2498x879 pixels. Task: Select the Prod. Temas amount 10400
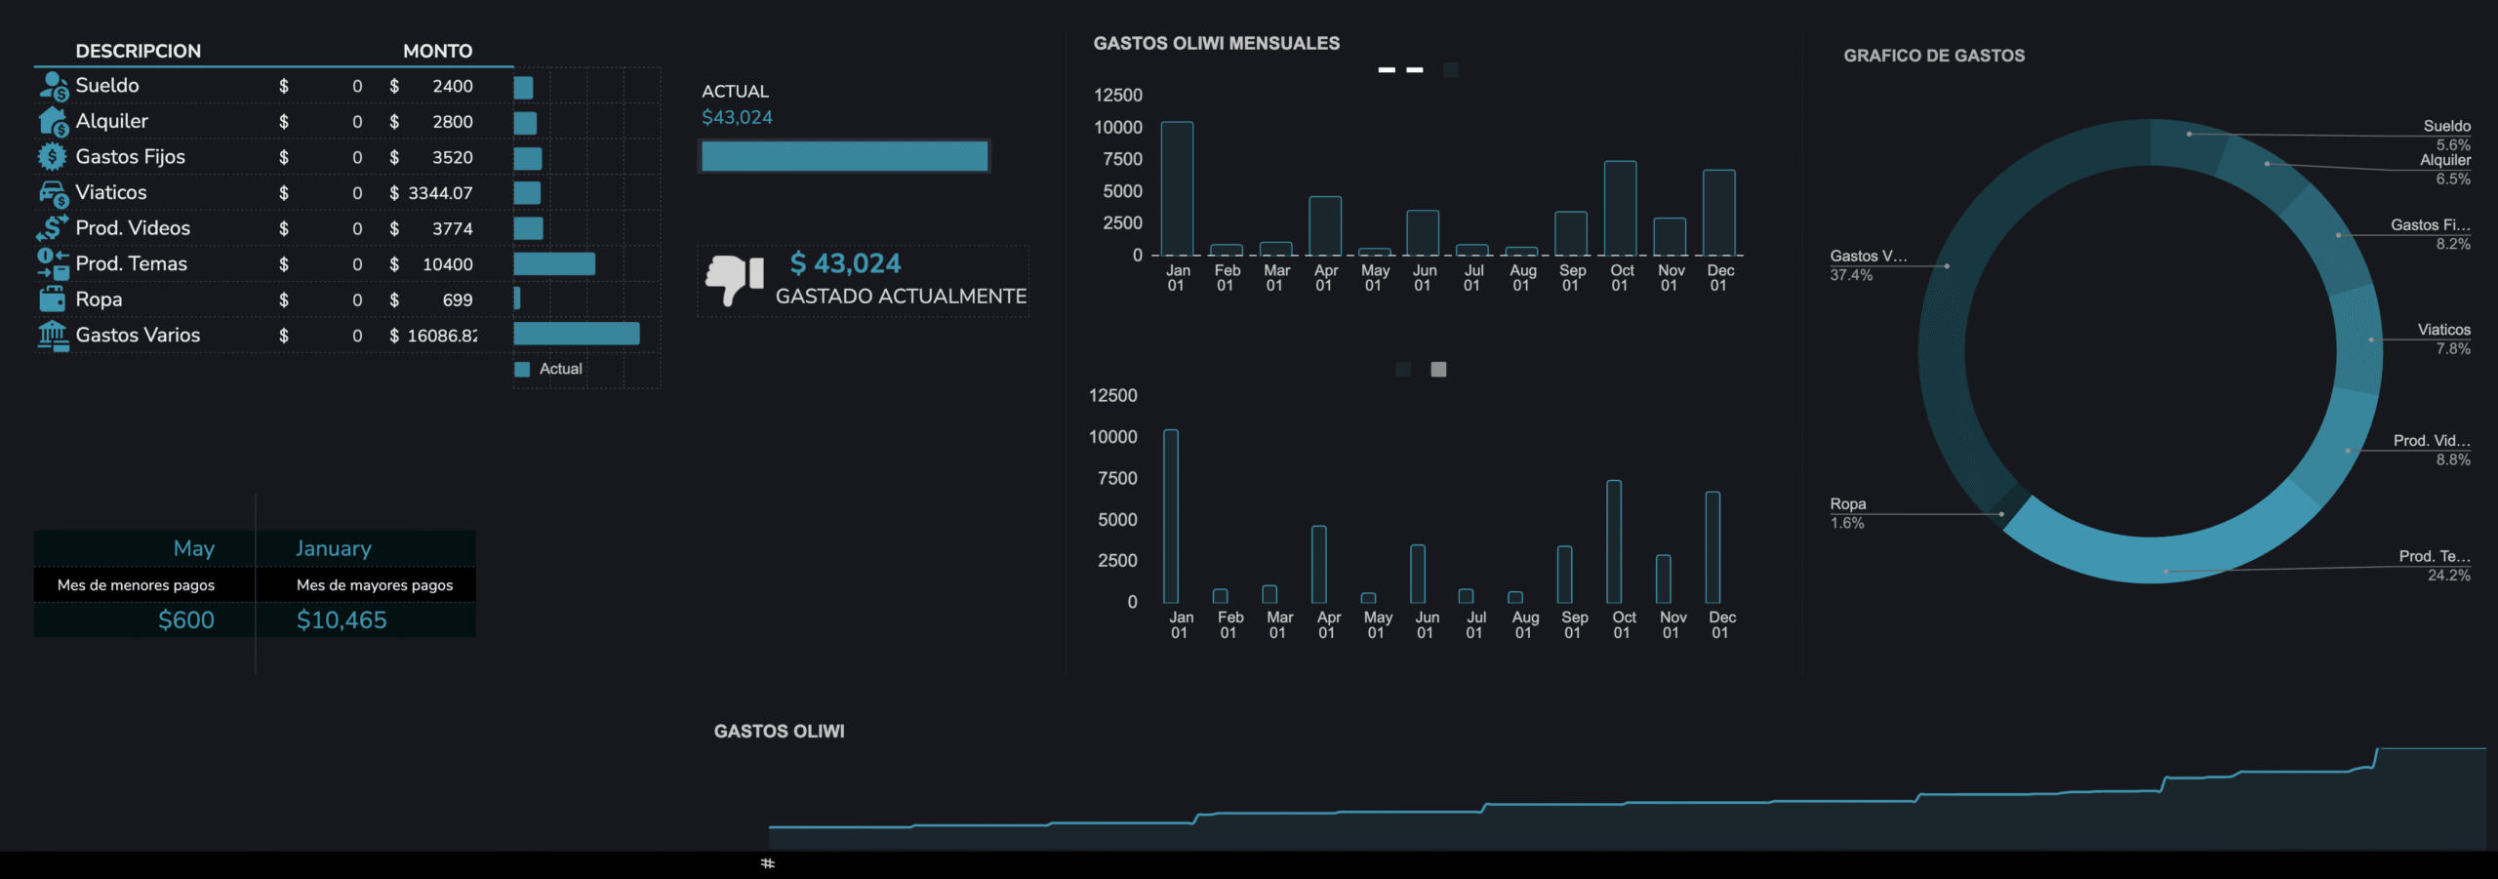pyautogui.click(x=448, y=264)
